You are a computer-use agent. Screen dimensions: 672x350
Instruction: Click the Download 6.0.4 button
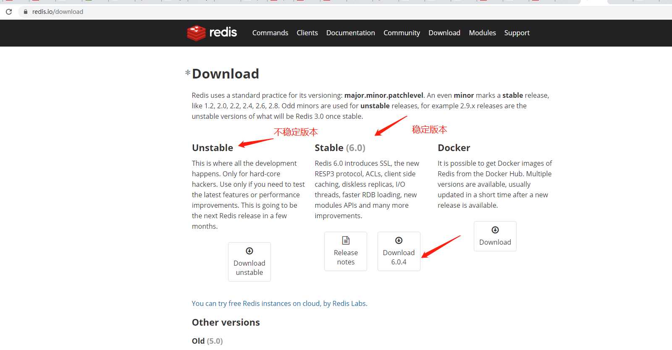point(399,251)
